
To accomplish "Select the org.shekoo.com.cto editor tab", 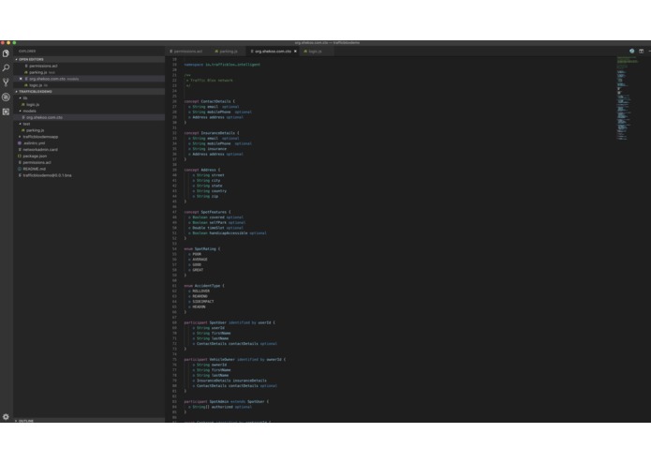I will pyautogui.click(x=273, y=52).
